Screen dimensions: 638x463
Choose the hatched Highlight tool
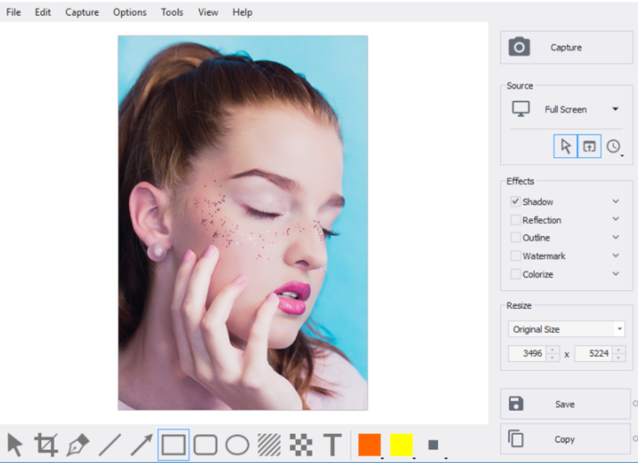(x=269, y=445)
